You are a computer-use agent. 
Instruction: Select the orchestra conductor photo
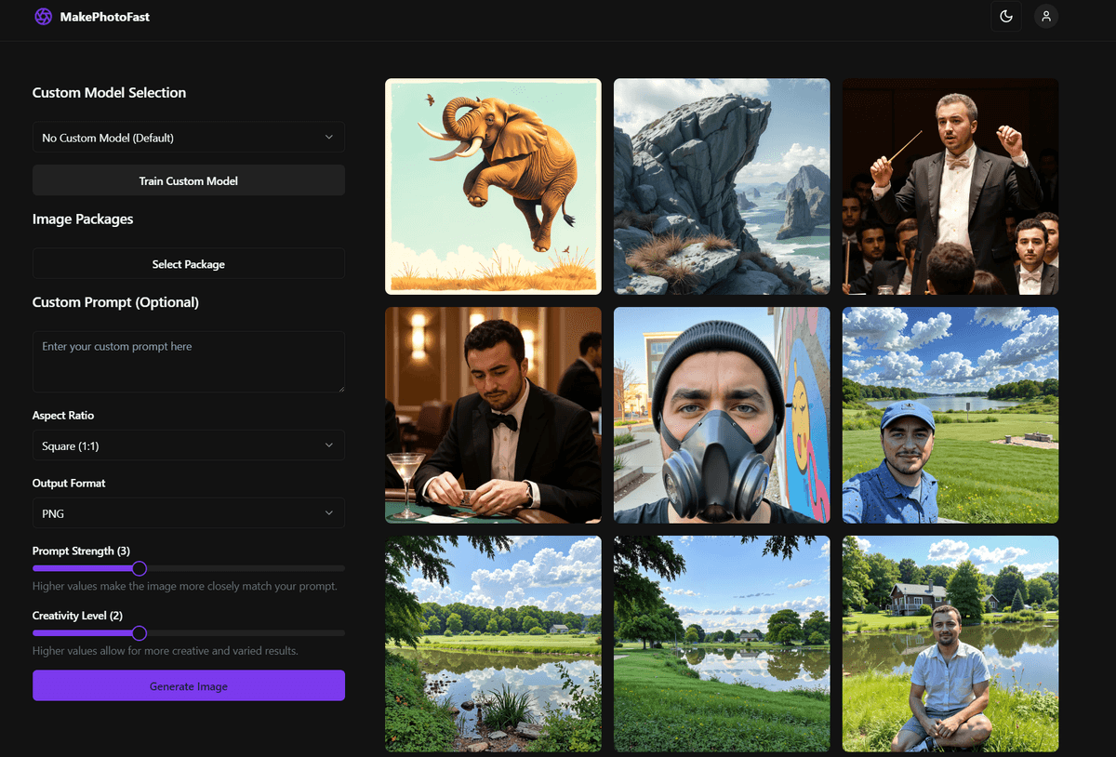click(950, 186)
